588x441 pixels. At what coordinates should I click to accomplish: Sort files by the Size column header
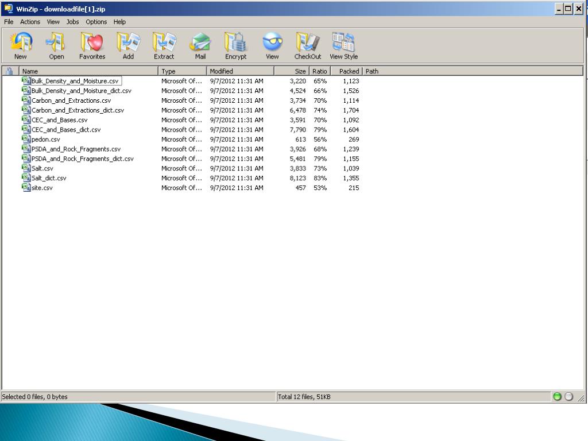pos(292,71)
